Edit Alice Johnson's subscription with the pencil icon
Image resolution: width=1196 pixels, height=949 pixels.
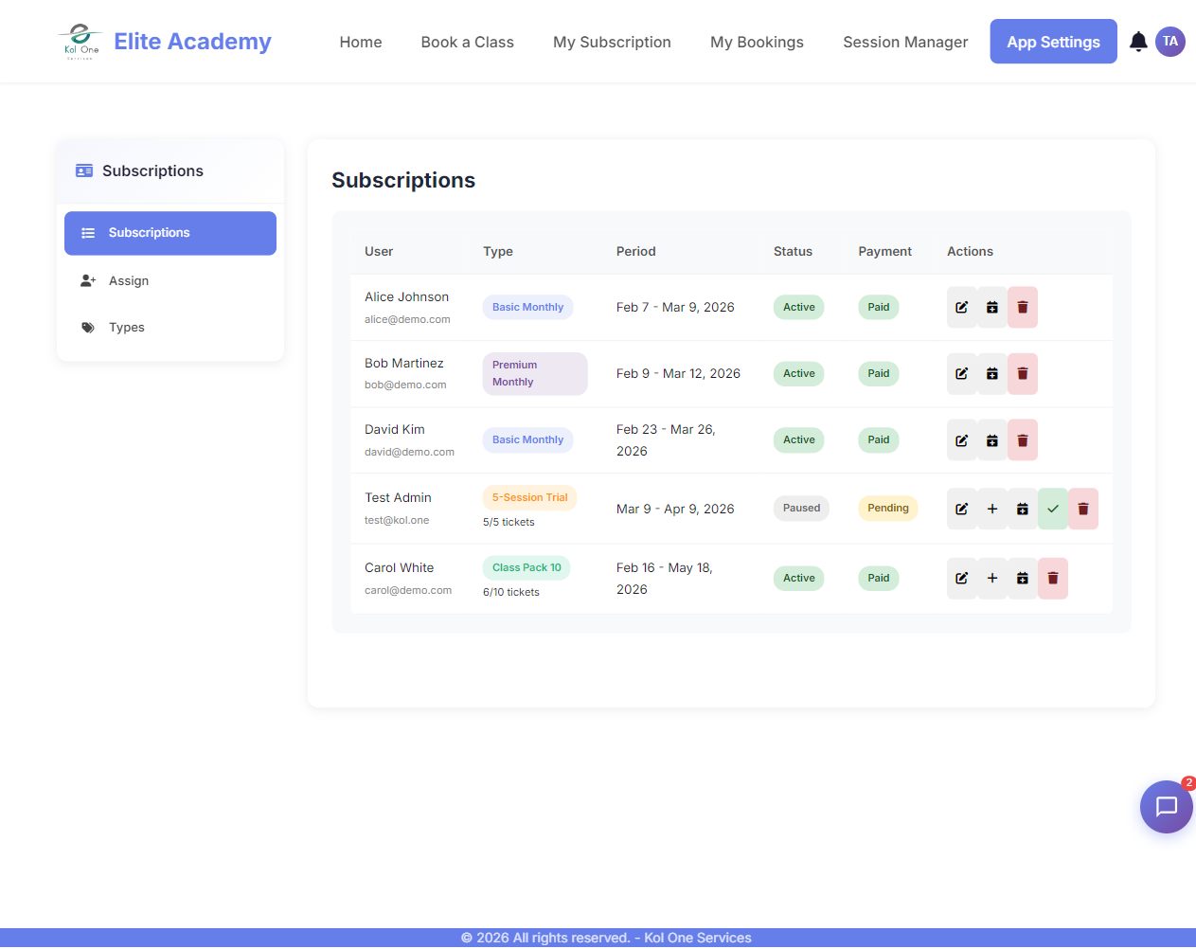pyautogui.click(x=961, y=307)
